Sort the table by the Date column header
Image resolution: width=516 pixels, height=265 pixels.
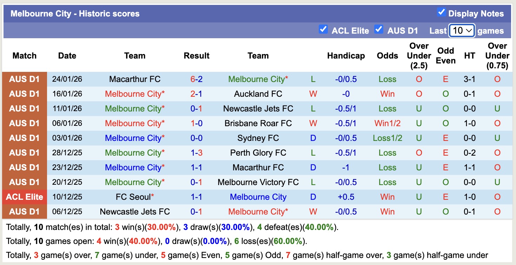(x=67, y=55)
